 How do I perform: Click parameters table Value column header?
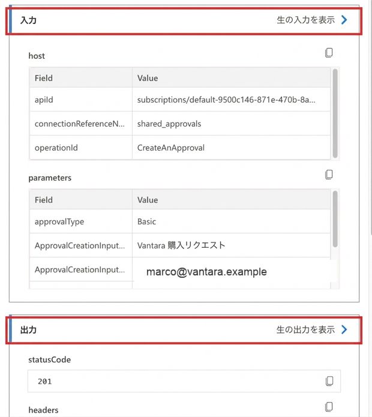click(231, 200)
